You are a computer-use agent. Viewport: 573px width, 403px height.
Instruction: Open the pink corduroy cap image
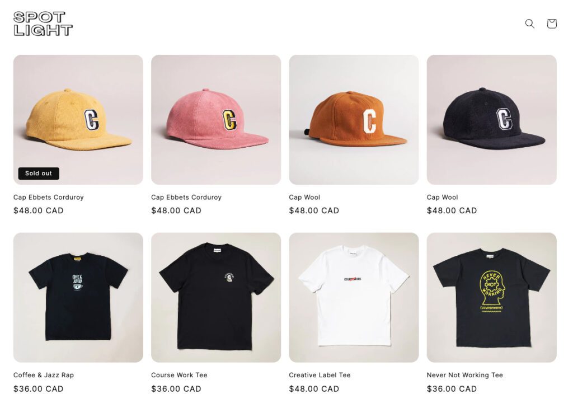click(x=216, y=120)
